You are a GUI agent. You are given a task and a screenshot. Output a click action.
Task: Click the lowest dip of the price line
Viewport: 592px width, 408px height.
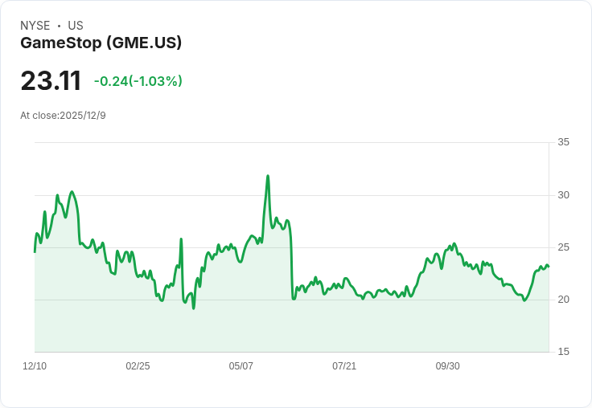(194, 308)
